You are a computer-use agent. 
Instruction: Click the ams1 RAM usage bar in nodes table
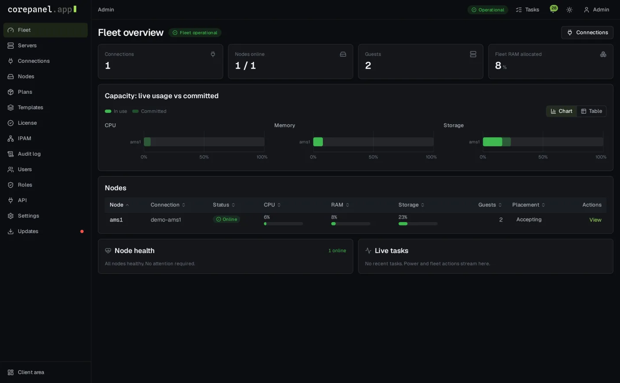coord(351,224)
